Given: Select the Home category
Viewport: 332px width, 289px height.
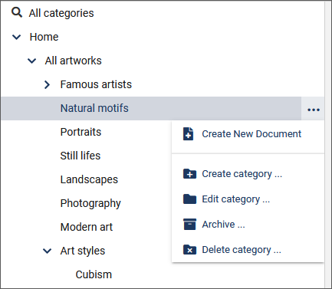Looking at the screenshot, I should coord(44,37).
